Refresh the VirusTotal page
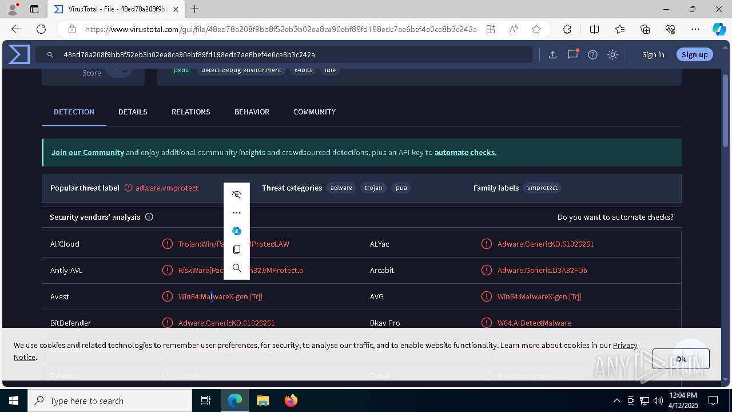Screen dimensions: 732x412 point(41,29)
